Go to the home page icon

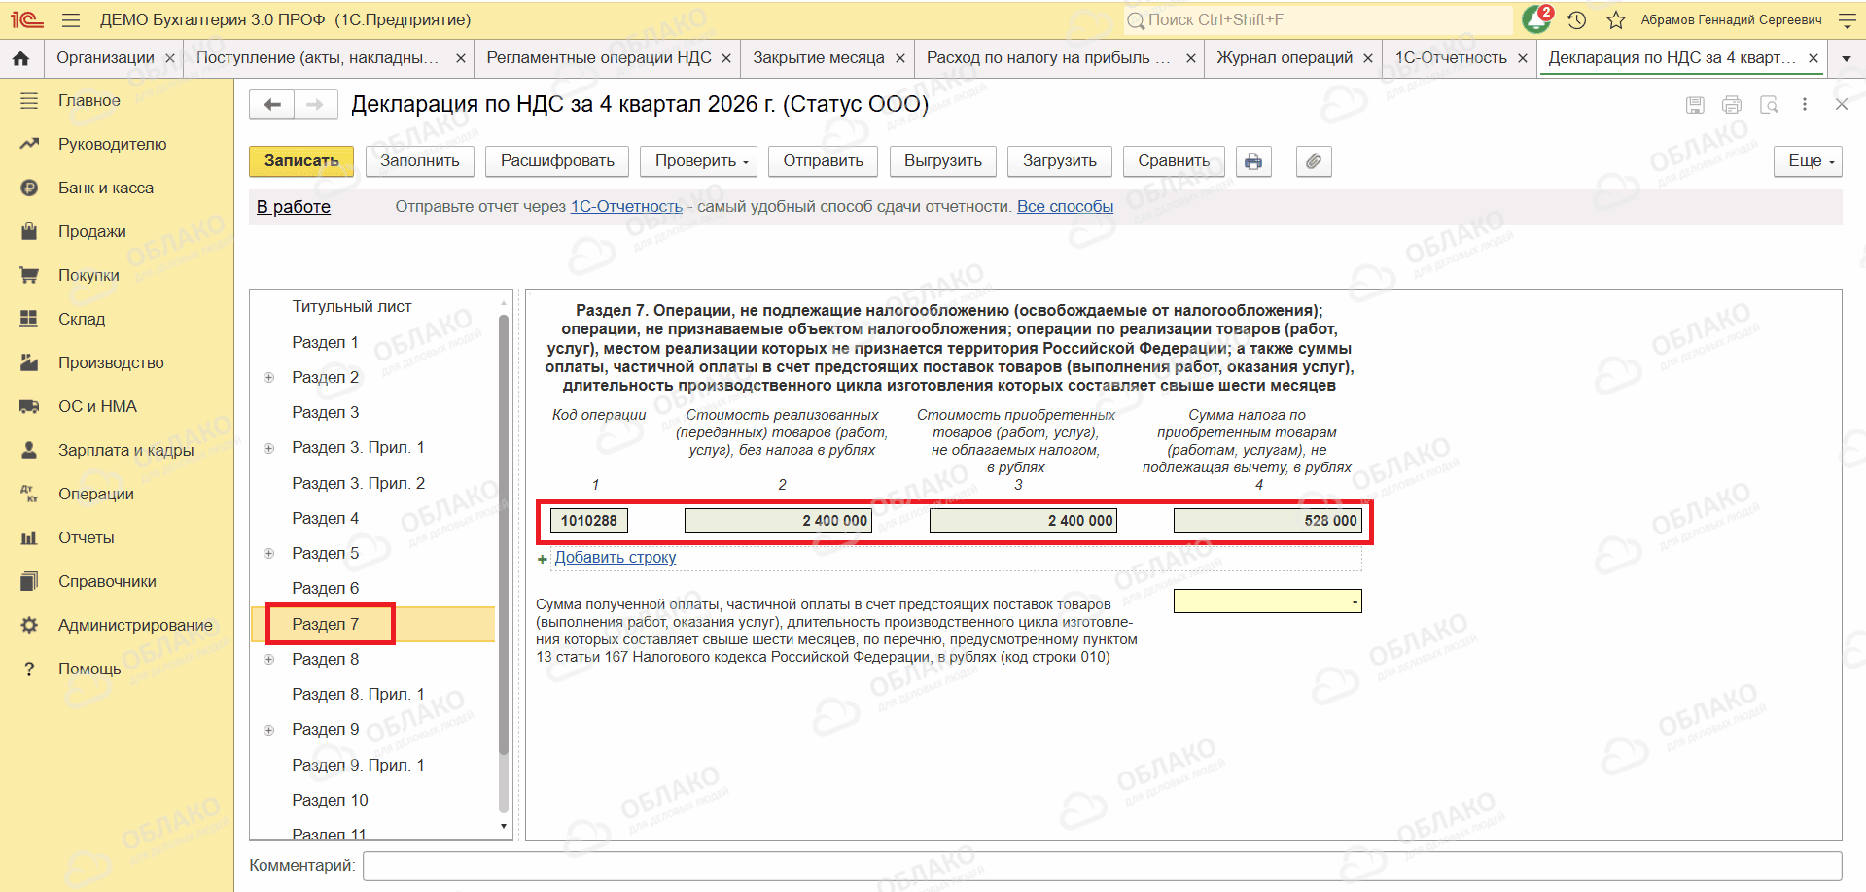pyautogui.click(x=20, y=58)
